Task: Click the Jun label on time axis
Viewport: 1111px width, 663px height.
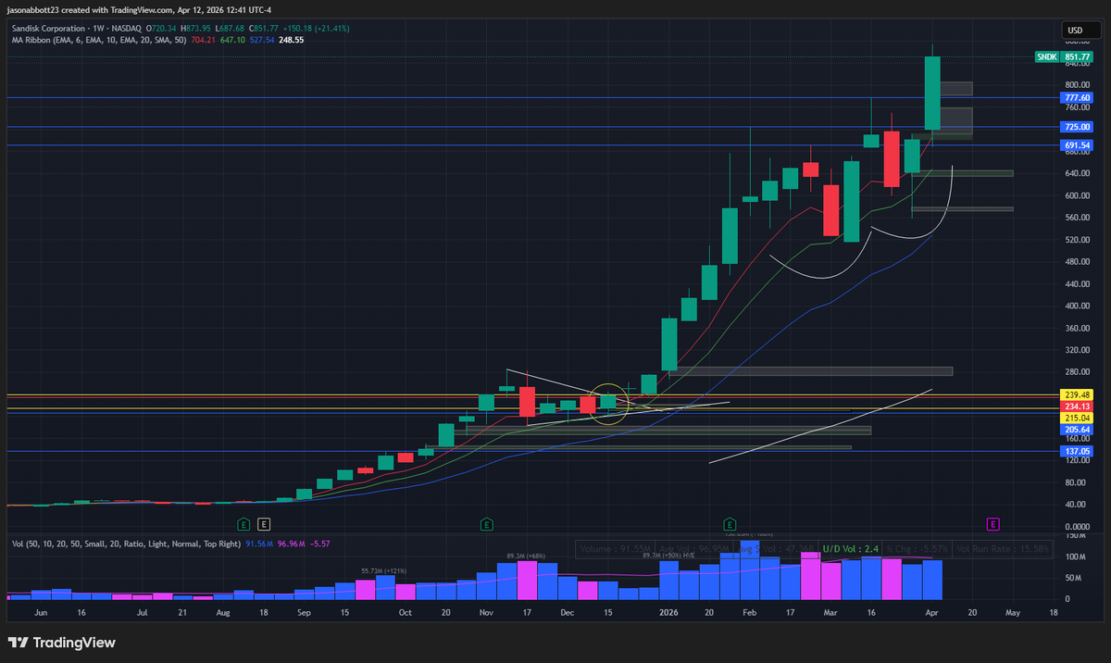Action: coord(40,612)
